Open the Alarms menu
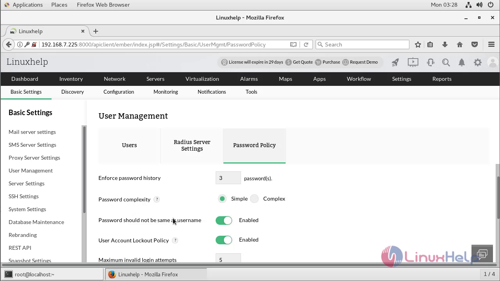Screen dimensions: 500x281 coord(249,79)
